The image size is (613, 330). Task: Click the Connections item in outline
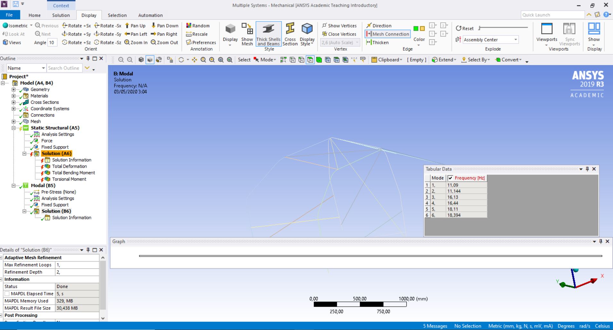[x=43, y=115]
